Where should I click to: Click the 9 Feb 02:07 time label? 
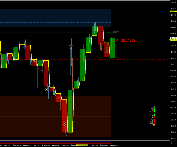coord(7,145)
